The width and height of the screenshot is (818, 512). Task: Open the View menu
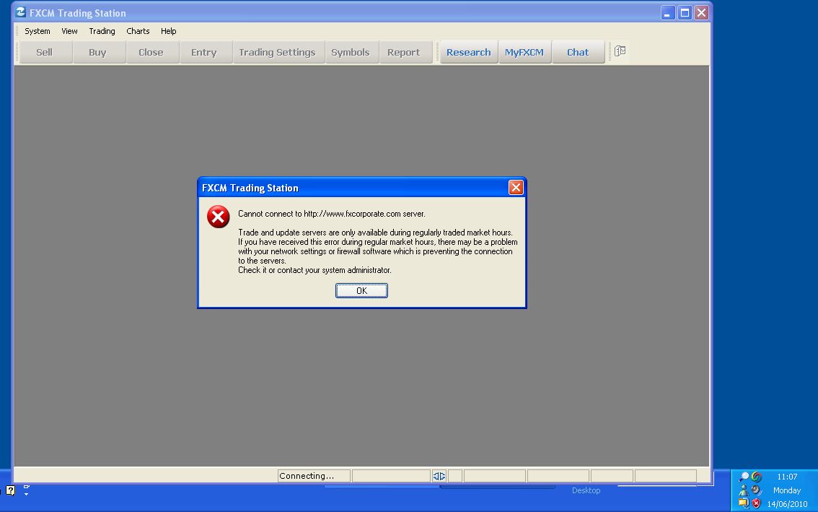point(69,31)
